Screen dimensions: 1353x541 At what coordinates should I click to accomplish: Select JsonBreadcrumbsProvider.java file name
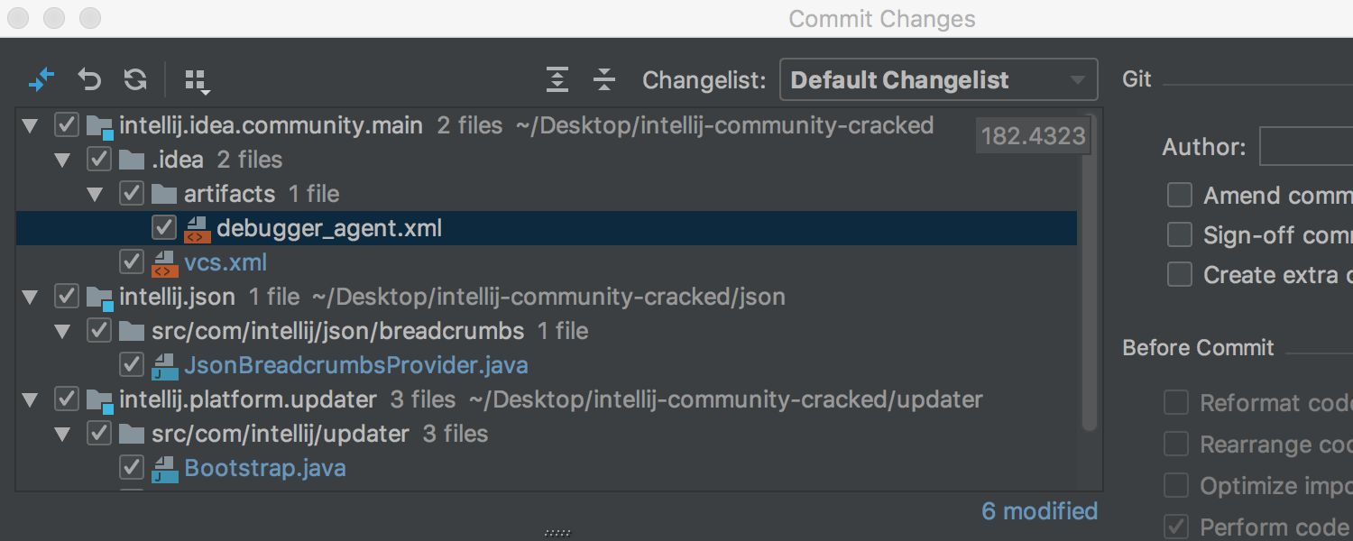coord(356,366)
